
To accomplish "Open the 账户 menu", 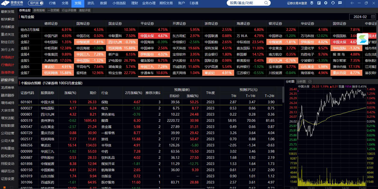I will click(x=181, y=3).
